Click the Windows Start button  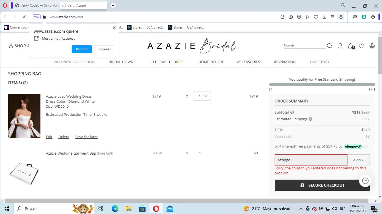coord(7,209)
